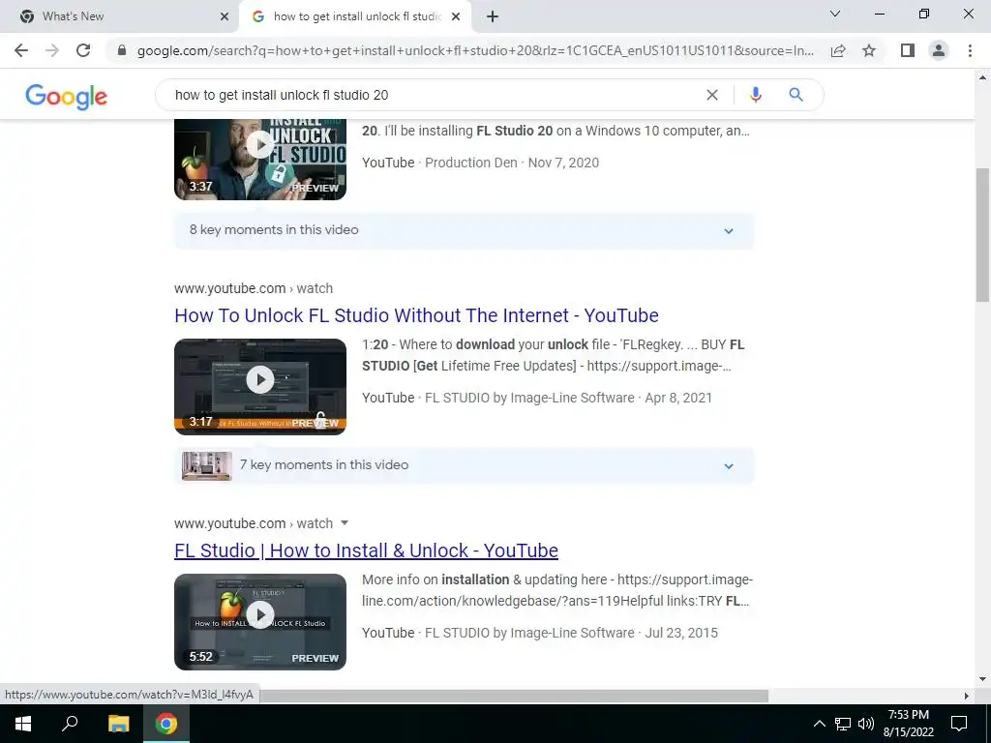Open File Explorer from the taskbar

[x=118, y=724]
